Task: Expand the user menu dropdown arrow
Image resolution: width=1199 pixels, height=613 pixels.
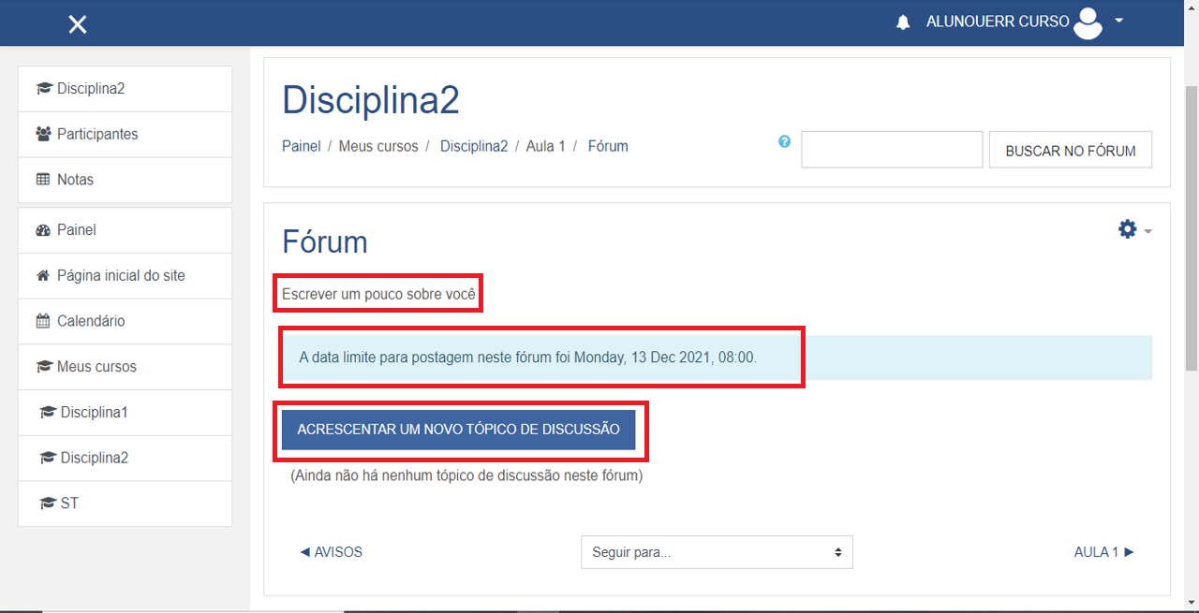Action: click(x=1119, y=21)
